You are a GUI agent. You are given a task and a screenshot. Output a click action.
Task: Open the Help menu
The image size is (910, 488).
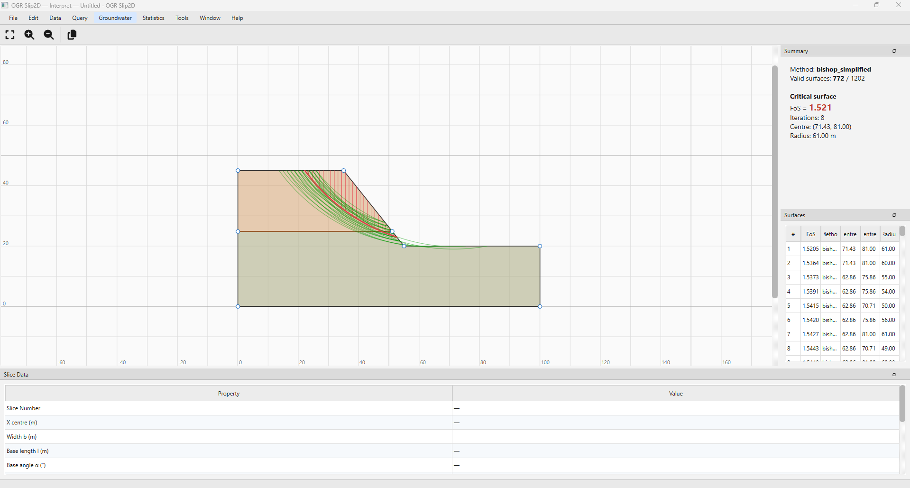(x=237, y=18)
